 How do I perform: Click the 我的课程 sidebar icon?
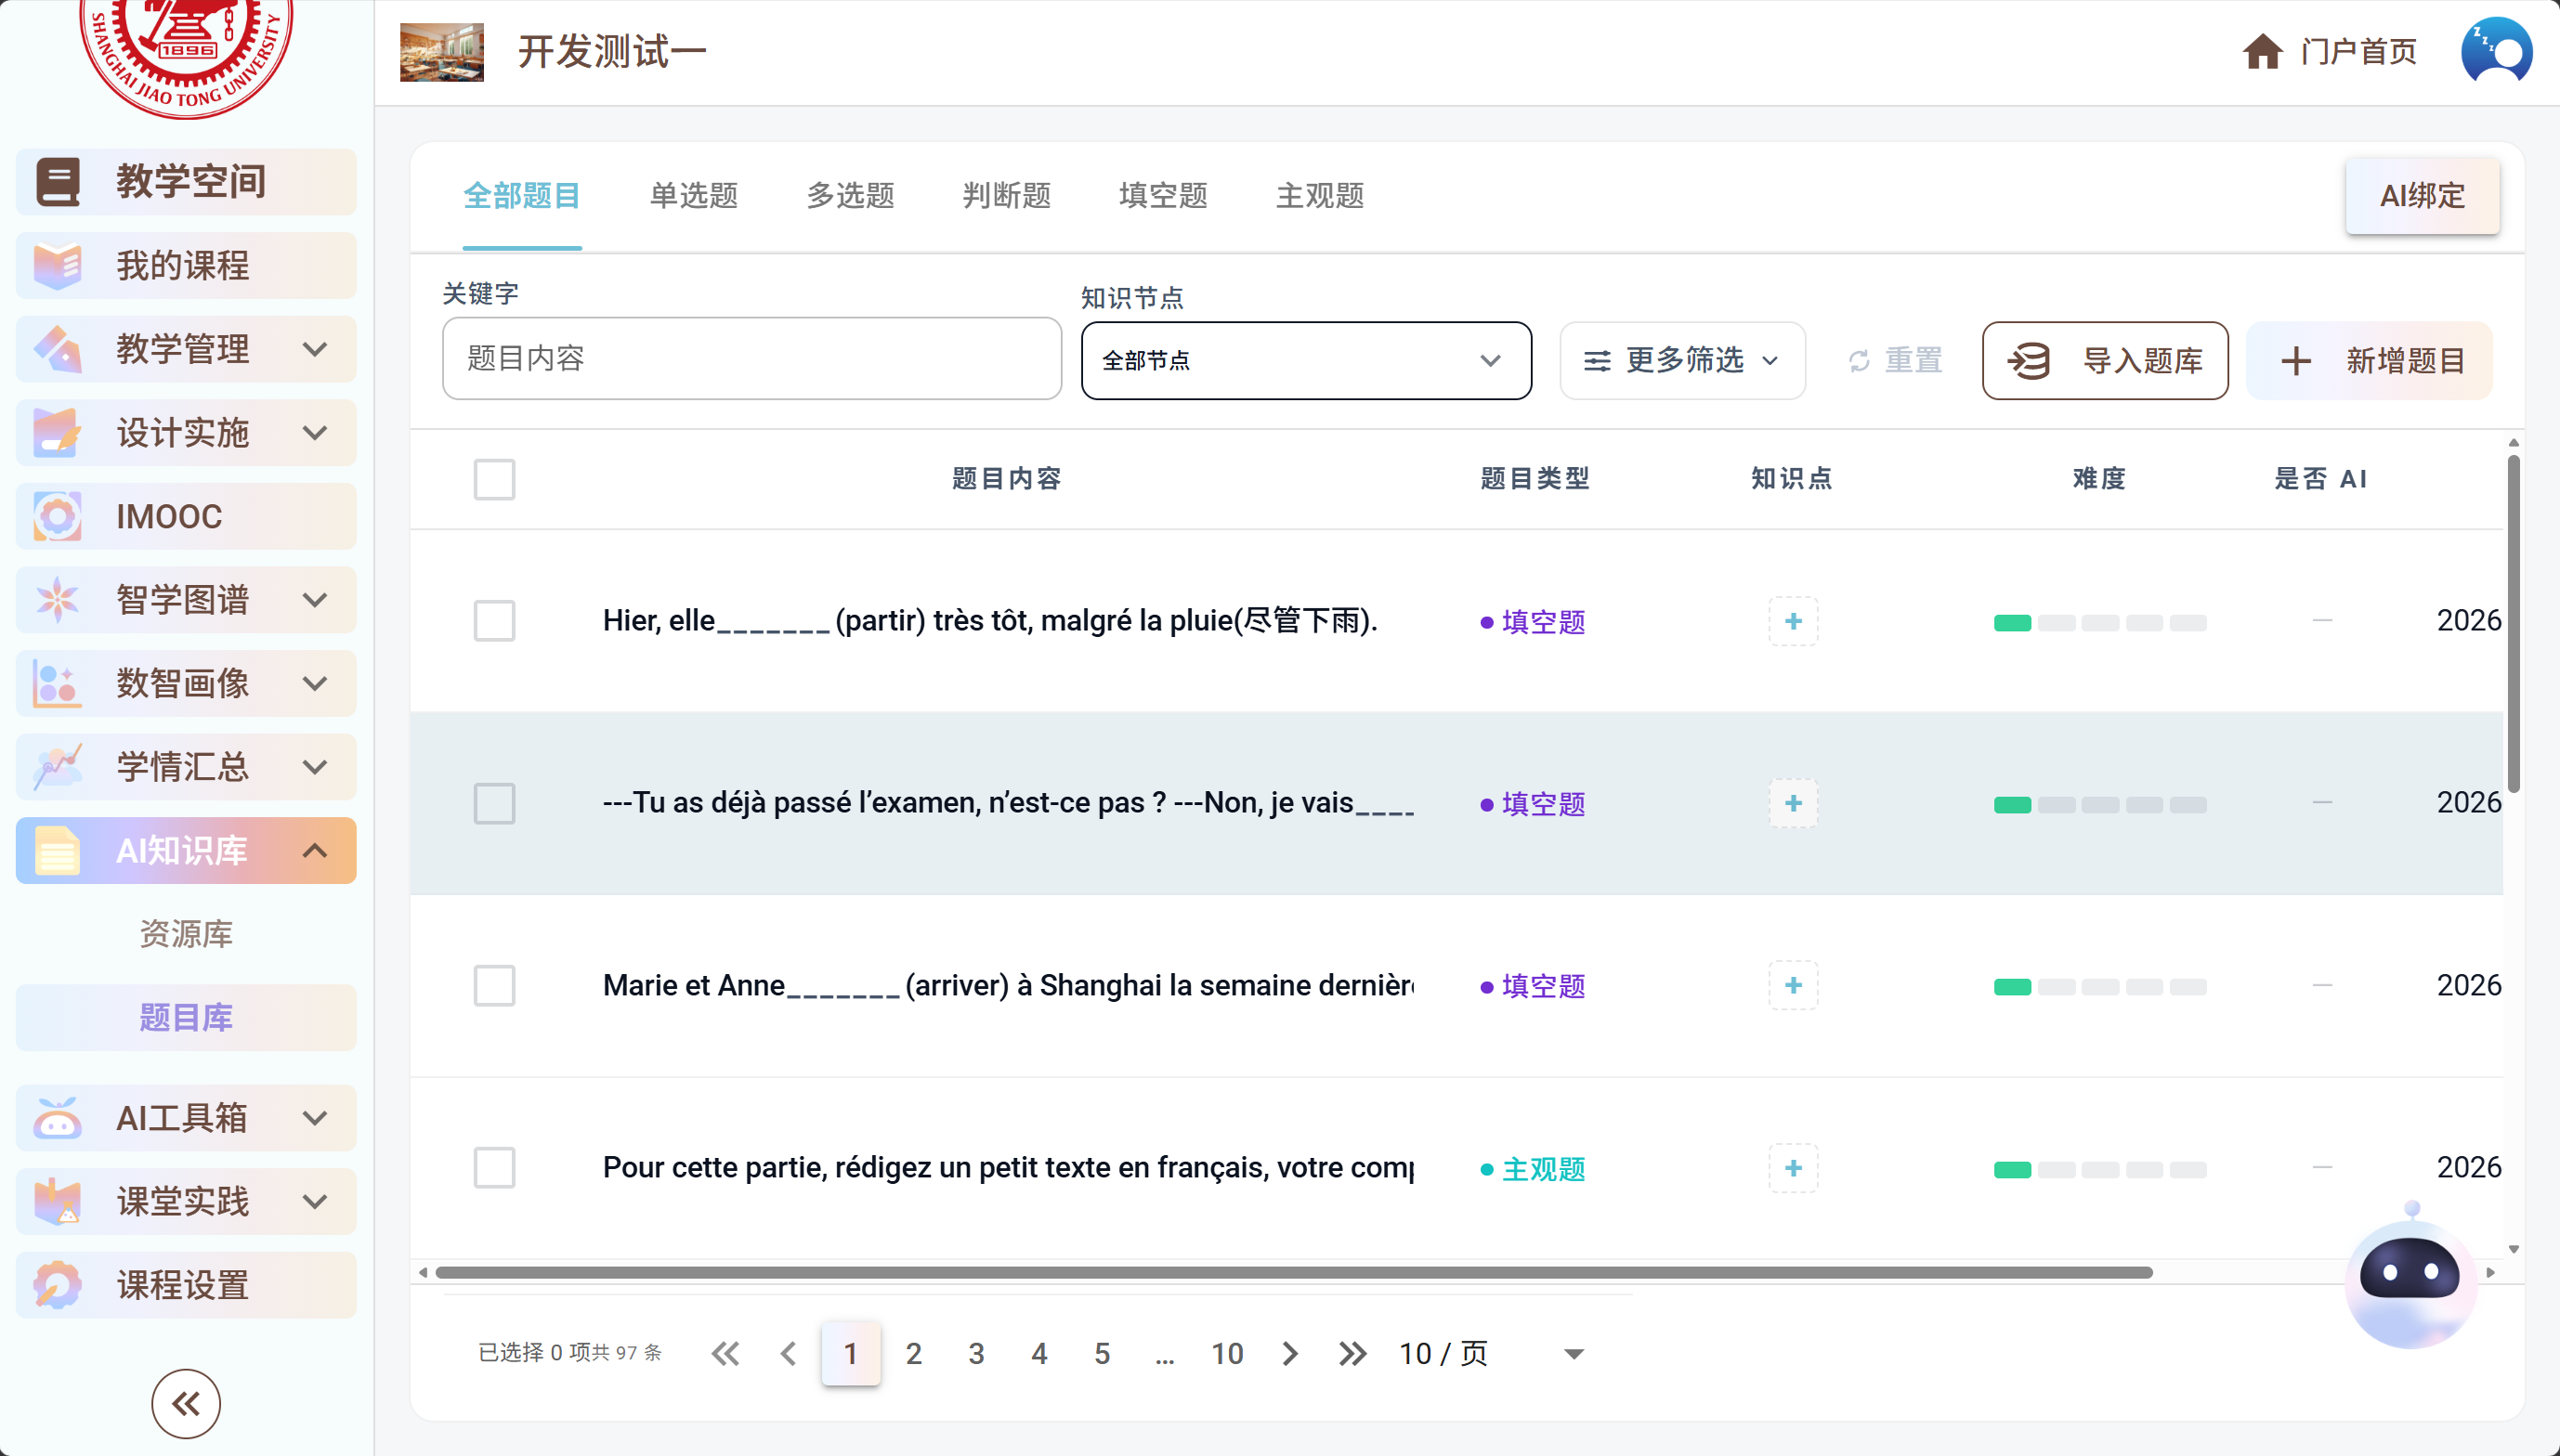pos(58,266)
